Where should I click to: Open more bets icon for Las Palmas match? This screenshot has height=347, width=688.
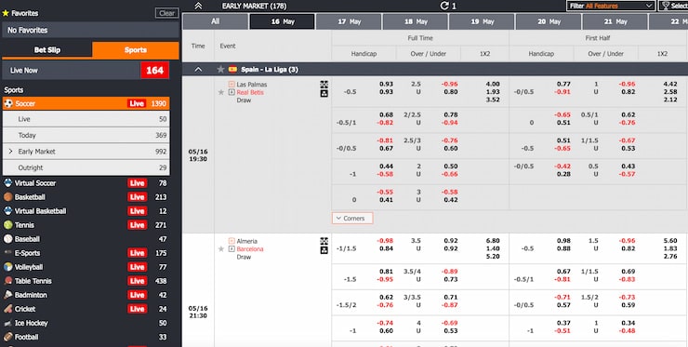324,85
